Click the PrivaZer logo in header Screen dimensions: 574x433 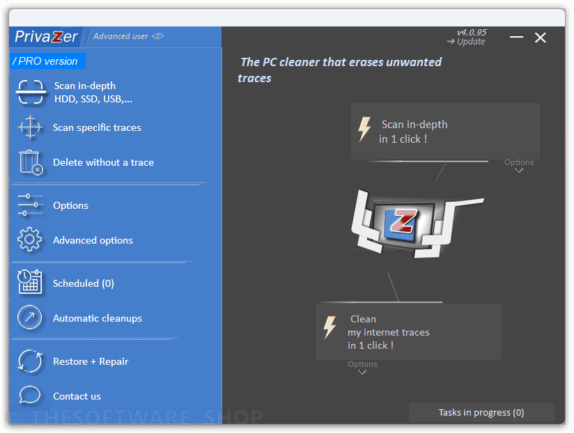tap(46, 37)
